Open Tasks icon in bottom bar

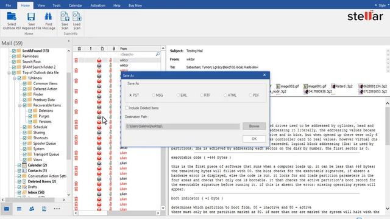[x=44, y=209]
